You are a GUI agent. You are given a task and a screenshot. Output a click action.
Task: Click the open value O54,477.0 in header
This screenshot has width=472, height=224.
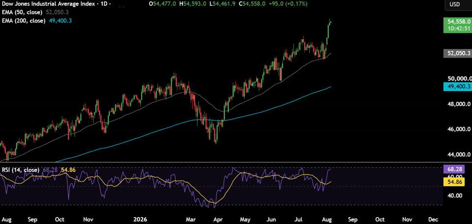(x=162, y=4)
